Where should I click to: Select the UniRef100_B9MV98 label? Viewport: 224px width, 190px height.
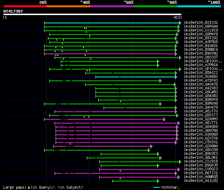201,104
